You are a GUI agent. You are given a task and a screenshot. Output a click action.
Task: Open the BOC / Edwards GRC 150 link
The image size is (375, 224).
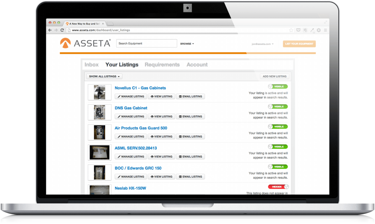[x=138, y=168]
